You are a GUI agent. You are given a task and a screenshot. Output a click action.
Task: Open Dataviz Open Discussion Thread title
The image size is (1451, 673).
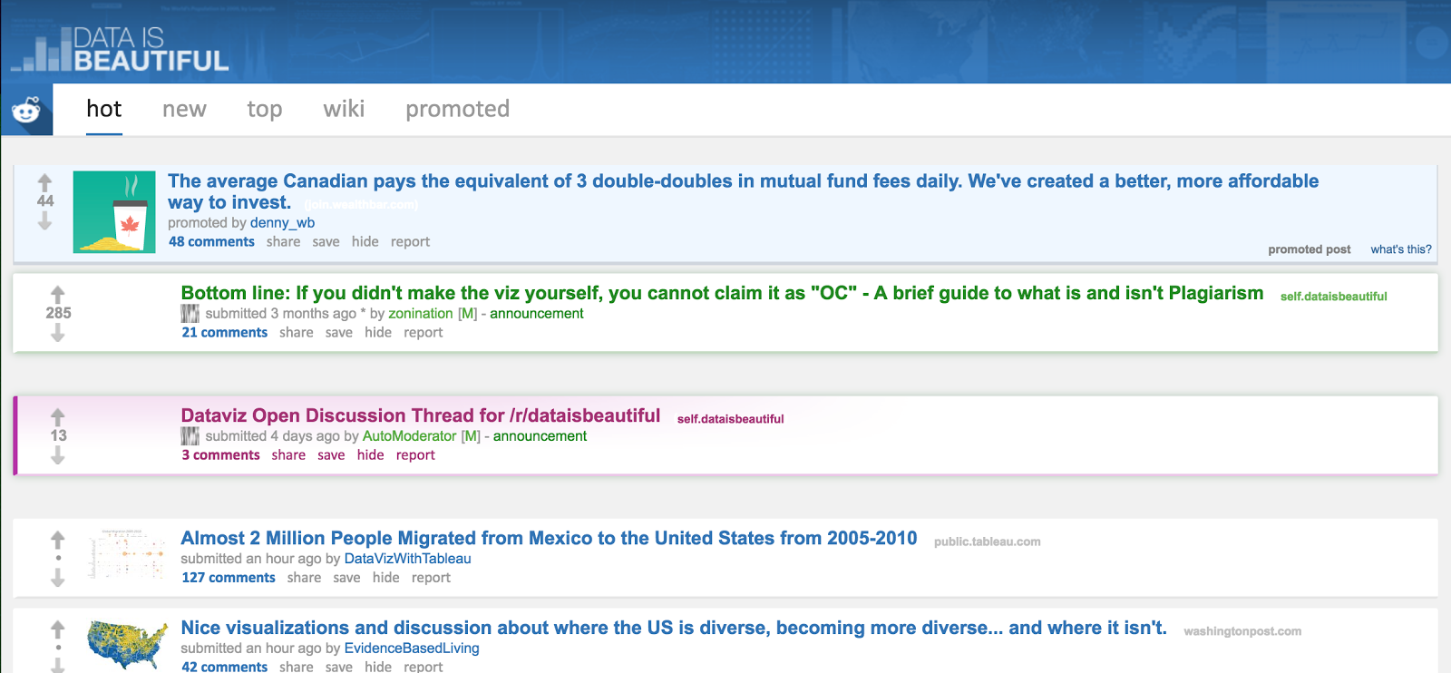click(x=420, y=415)
